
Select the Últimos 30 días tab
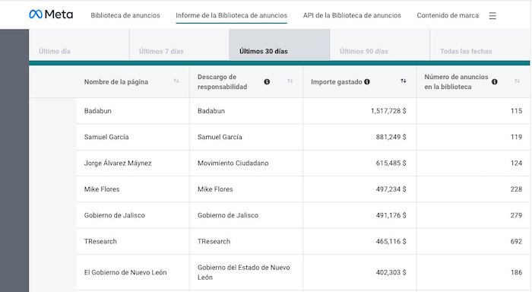tap(280, 45)
